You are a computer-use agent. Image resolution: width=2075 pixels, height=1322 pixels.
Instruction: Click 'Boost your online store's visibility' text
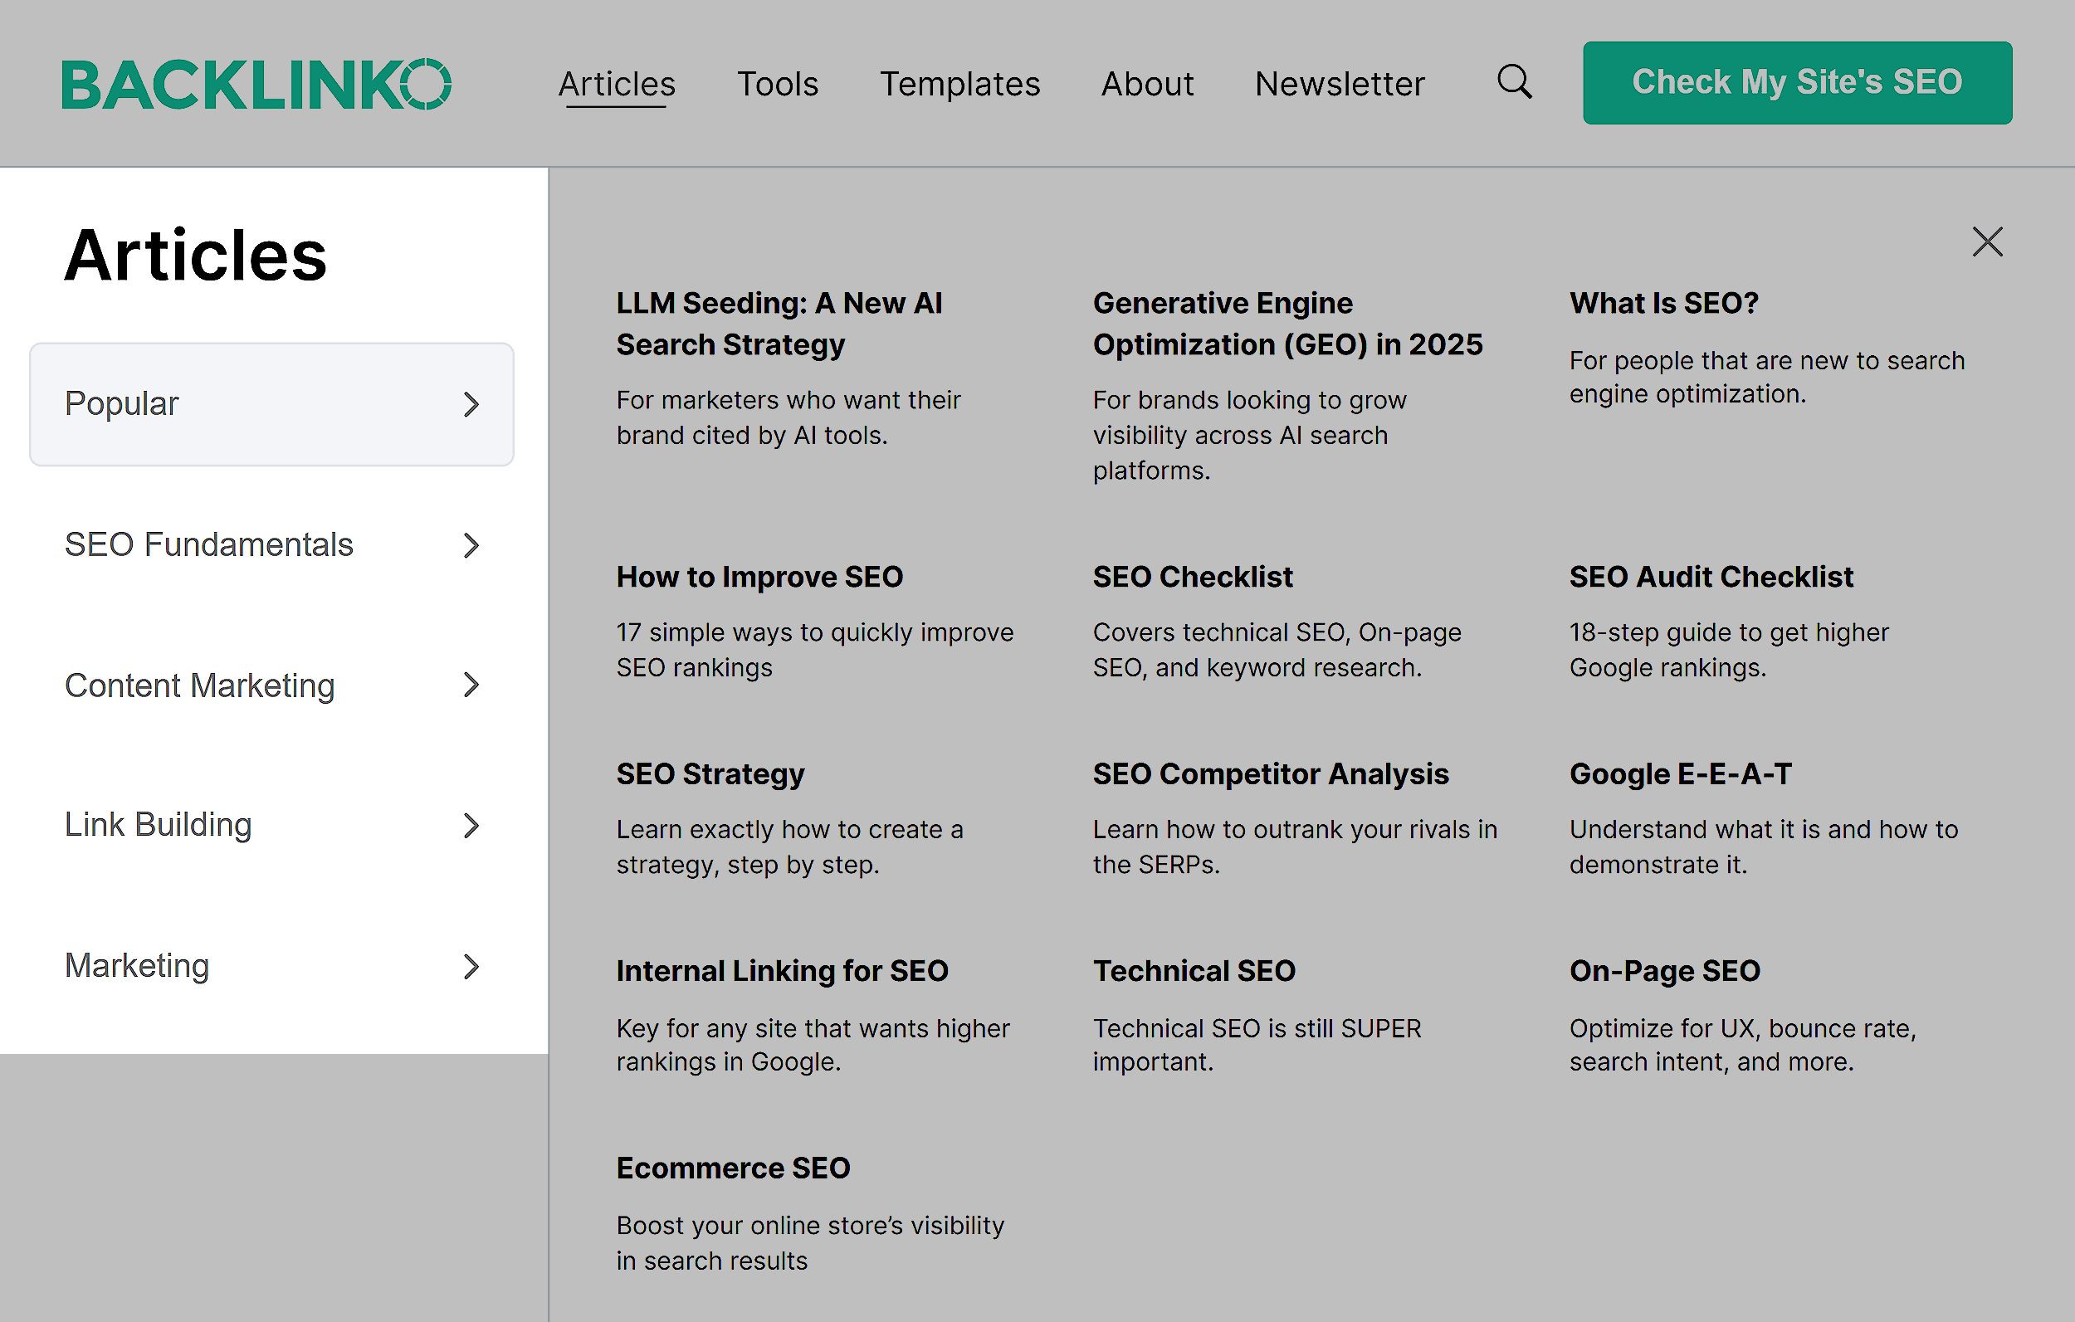point(810,1242)
